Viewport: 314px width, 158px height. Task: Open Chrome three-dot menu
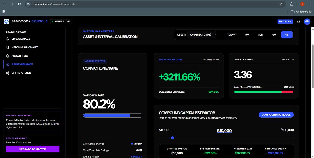pyautogui.click(x=310, y=4)
